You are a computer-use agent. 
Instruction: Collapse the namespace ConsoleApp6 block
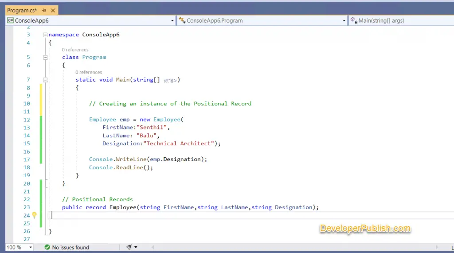point(45,35)
